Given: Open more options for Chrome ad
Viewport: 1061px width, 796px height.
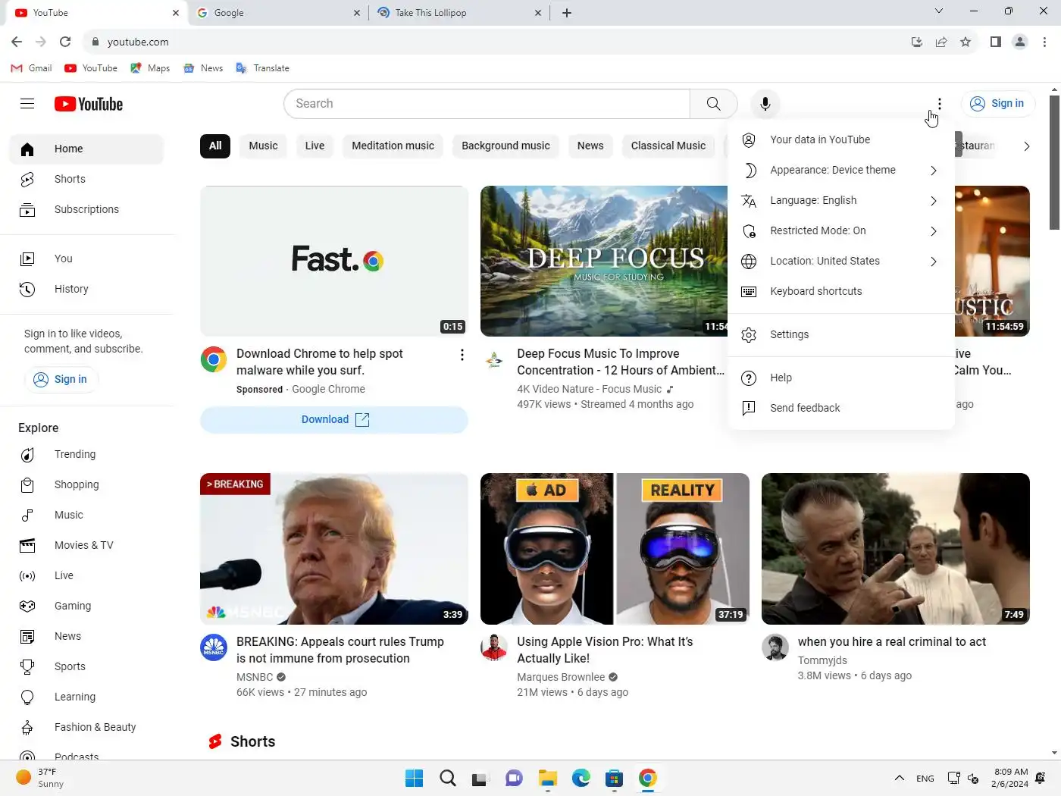Looking at the screenshot, I should 462,355.
